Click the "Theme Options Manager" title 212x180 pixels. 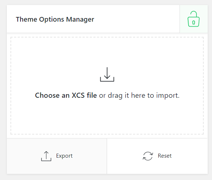55,19
